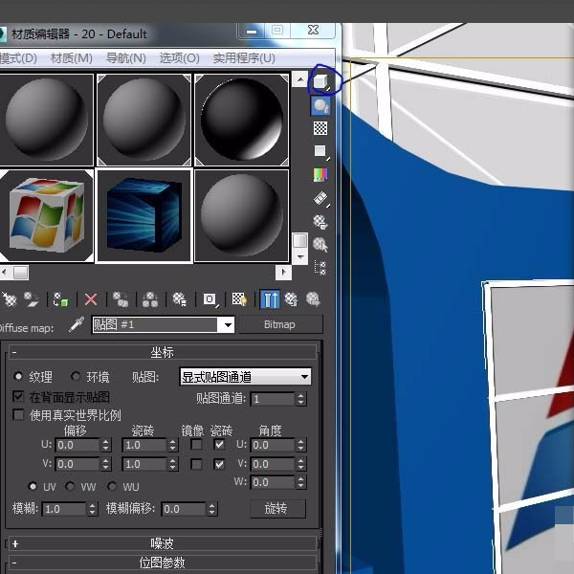574x574 pixels.
Task: Click the horizontal scroll right arrow
Action: pos(283,273)
